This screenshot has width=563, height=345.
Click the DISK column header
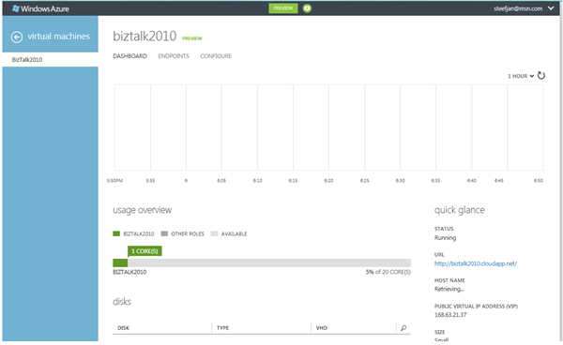tap(123, 328)
